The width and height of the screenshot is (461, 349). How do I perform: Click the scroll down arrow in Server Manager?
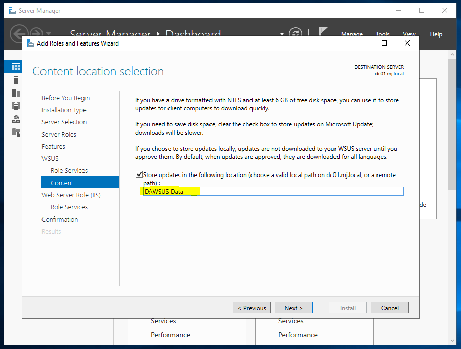(x=452, y=341)
